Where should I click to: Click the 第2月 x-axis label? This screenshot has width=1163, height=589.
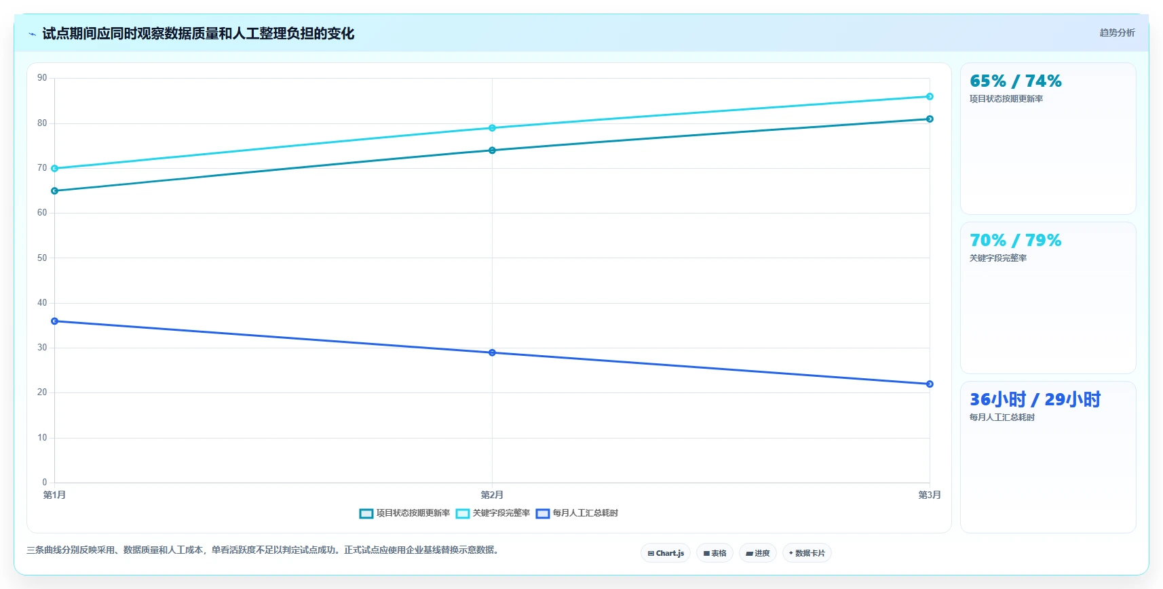492,495
